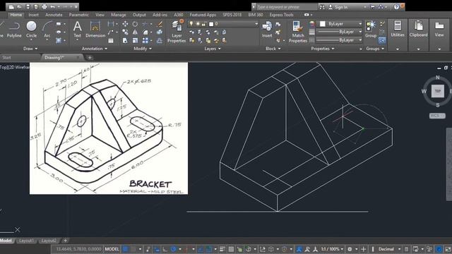Select the Stretch tool in Modify panel
This screenshot has height=254, width=452.
click(125, 41)
